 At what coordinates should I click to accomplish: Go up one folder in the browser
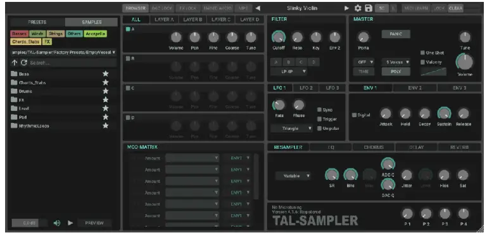15,63
